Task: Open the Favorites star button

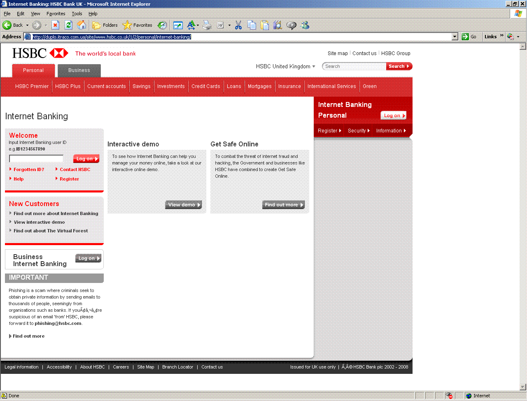Action: pos(138,25)
